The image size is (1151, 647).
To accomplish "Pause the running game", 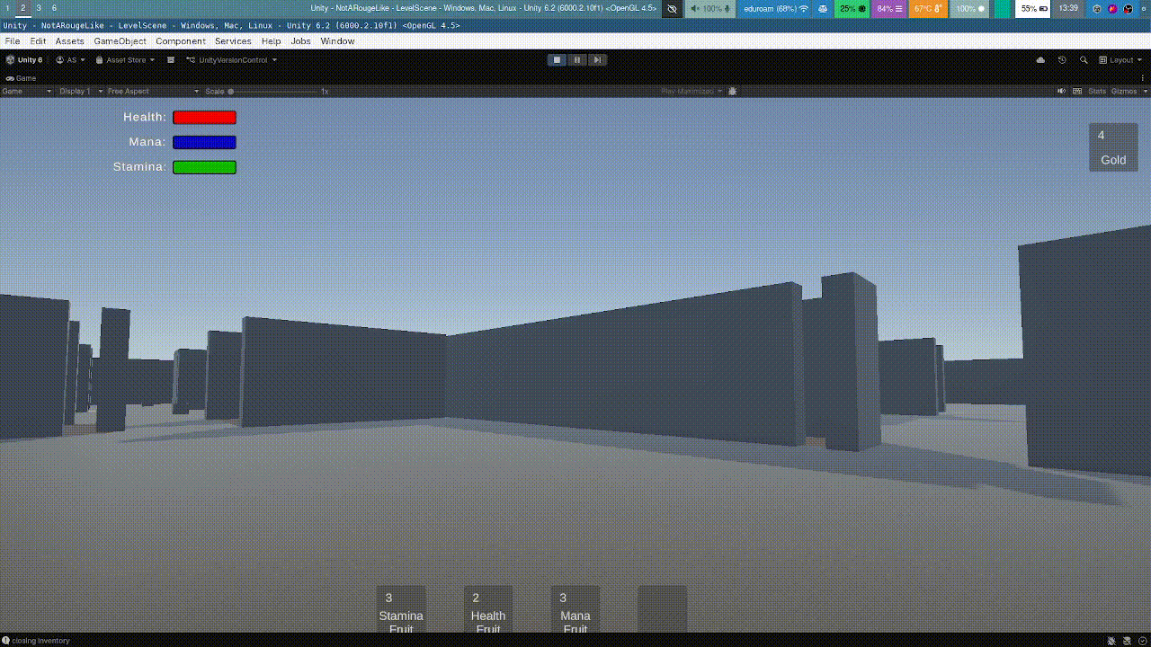I will pos(576,59).
